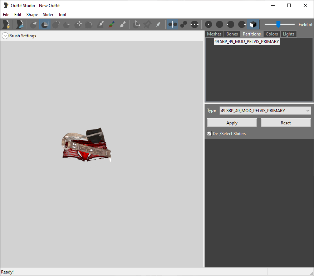Click the plain solid circle icon
The width and height of the screenshot is (314, 276).
220,24
